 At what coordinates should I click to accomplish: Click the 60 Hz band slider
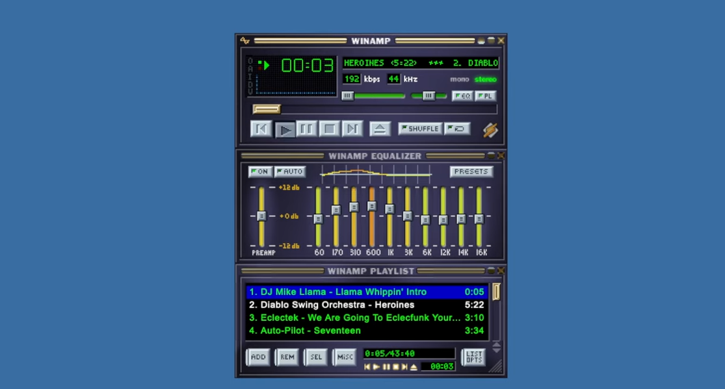pyautogui.click(x=318, y=217)
